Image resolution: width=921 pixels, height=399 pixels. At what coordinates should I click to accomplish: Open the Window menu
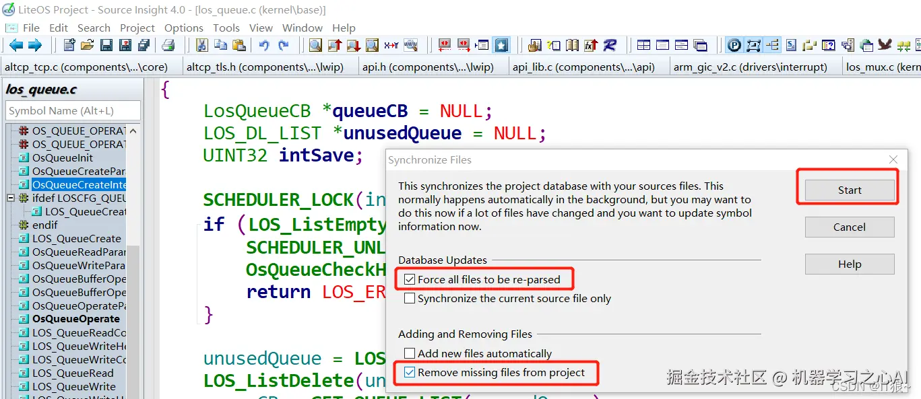tap(303, 28)
